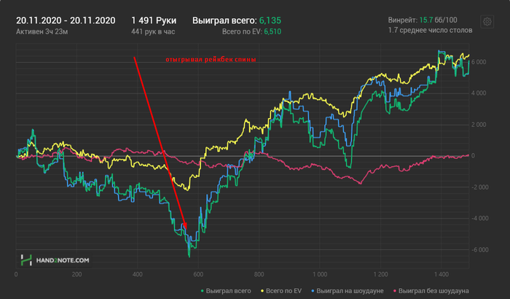This screenshot has height=299, width=510.
Task: Click the 1 000 x-axis label
Action: click(x=320, y=275)
